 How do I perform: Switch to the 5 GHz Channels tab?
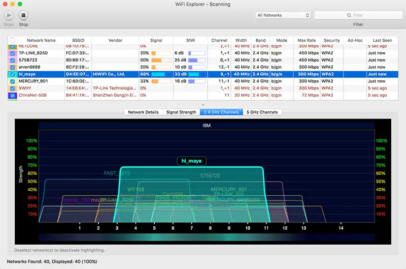262,112
